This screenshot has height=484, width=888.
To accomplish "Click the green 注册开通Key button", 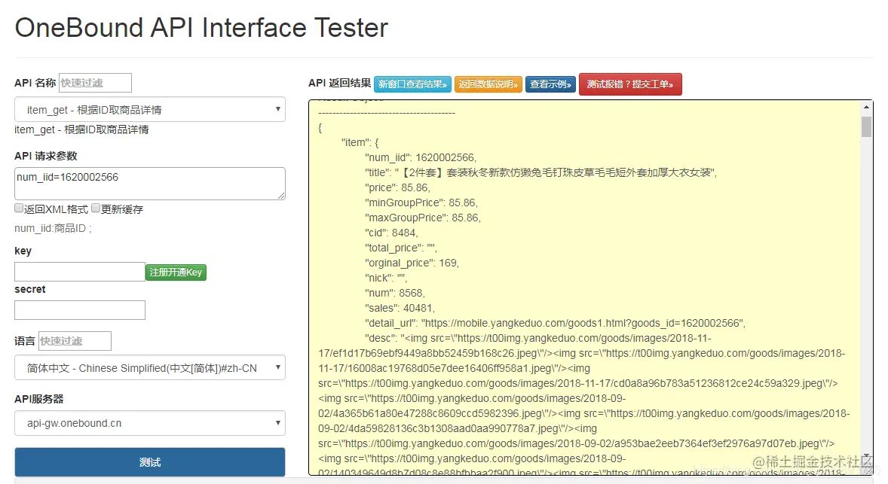I will pyautogui.click(x=176, y=272).
